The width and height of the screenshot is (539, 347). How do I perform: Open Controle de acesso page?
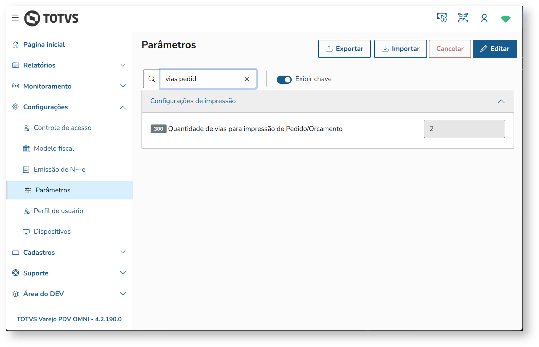(x=62, y=128)
